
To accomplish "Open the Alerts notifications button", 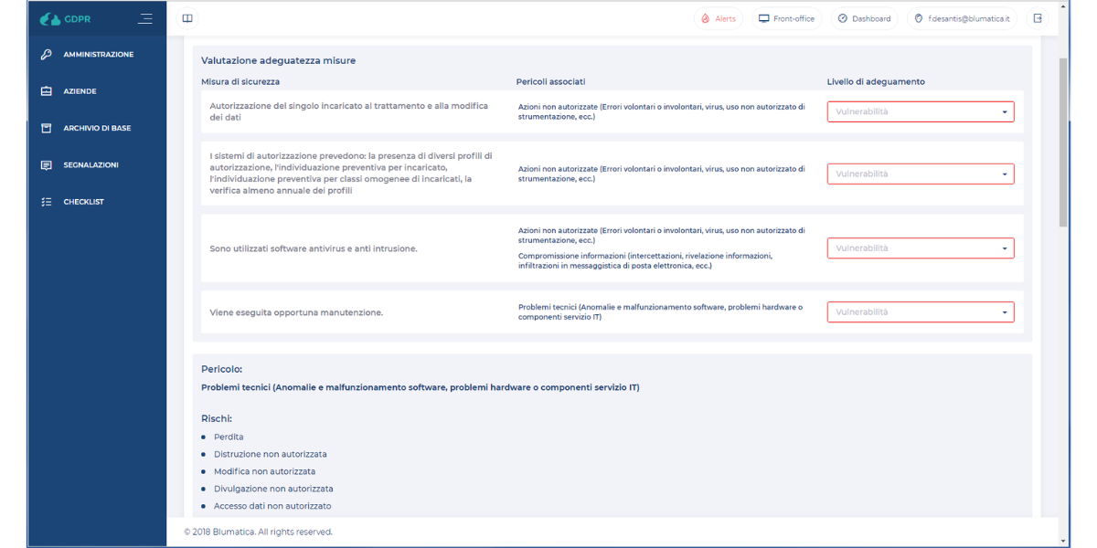I will (x=719, y=18).
